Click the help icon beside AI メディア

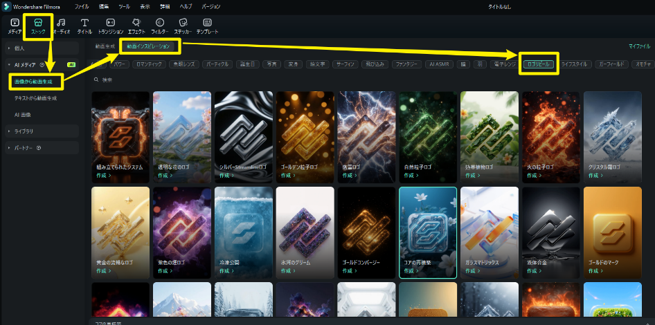click(42, 65)
